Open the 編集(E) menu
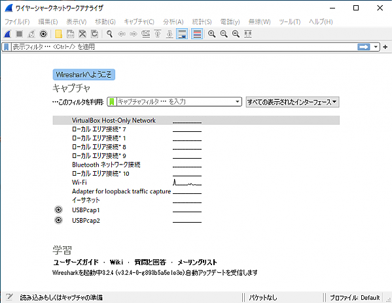 (x=48, y=22)
